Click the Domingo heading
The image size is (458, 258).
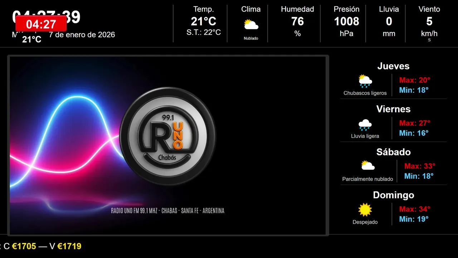393,195
